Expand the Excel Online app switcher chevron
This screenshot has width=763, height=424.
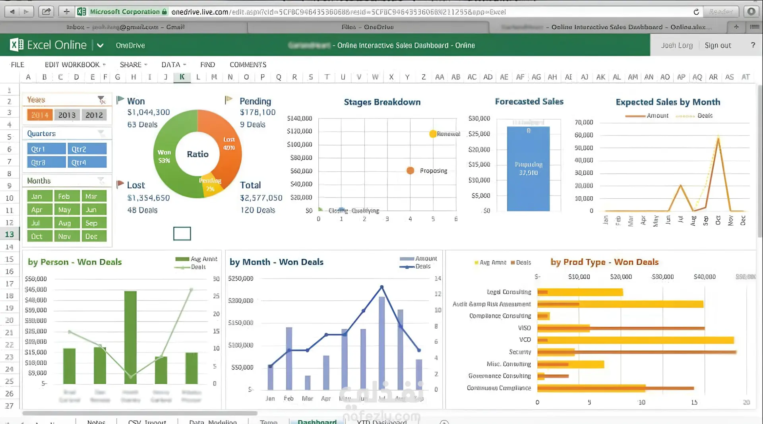tap(100, 45)
